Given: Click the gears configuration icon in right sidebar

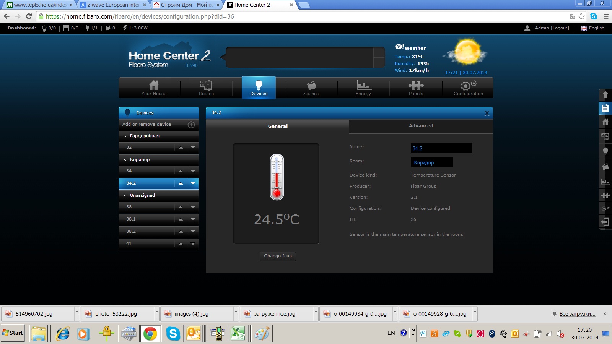Looking at the screenshot, I should [605, 209].
